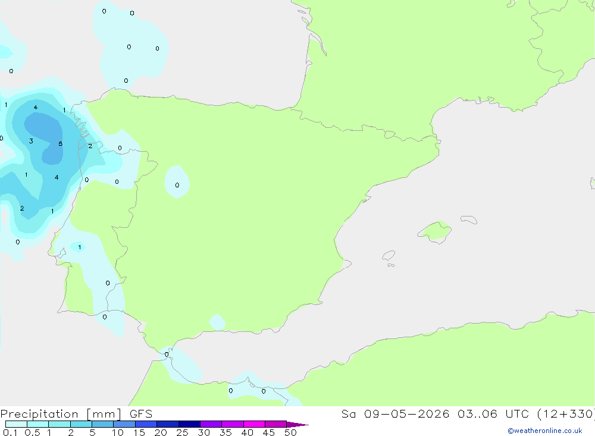Select the 5–10 mm legend color swatch

coord(102,424)
